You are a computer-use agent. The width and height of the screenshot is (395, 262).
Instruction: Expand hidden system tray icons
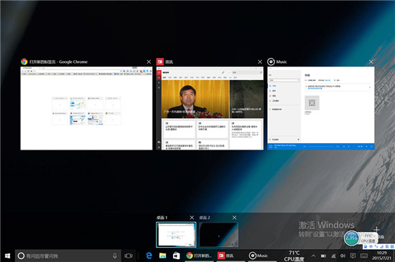[313, 256]
